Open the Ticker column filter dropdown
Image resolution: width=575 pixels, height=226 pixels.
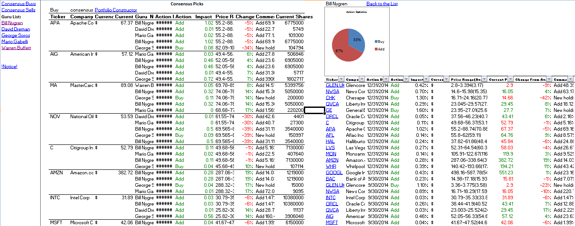[342, 79]
